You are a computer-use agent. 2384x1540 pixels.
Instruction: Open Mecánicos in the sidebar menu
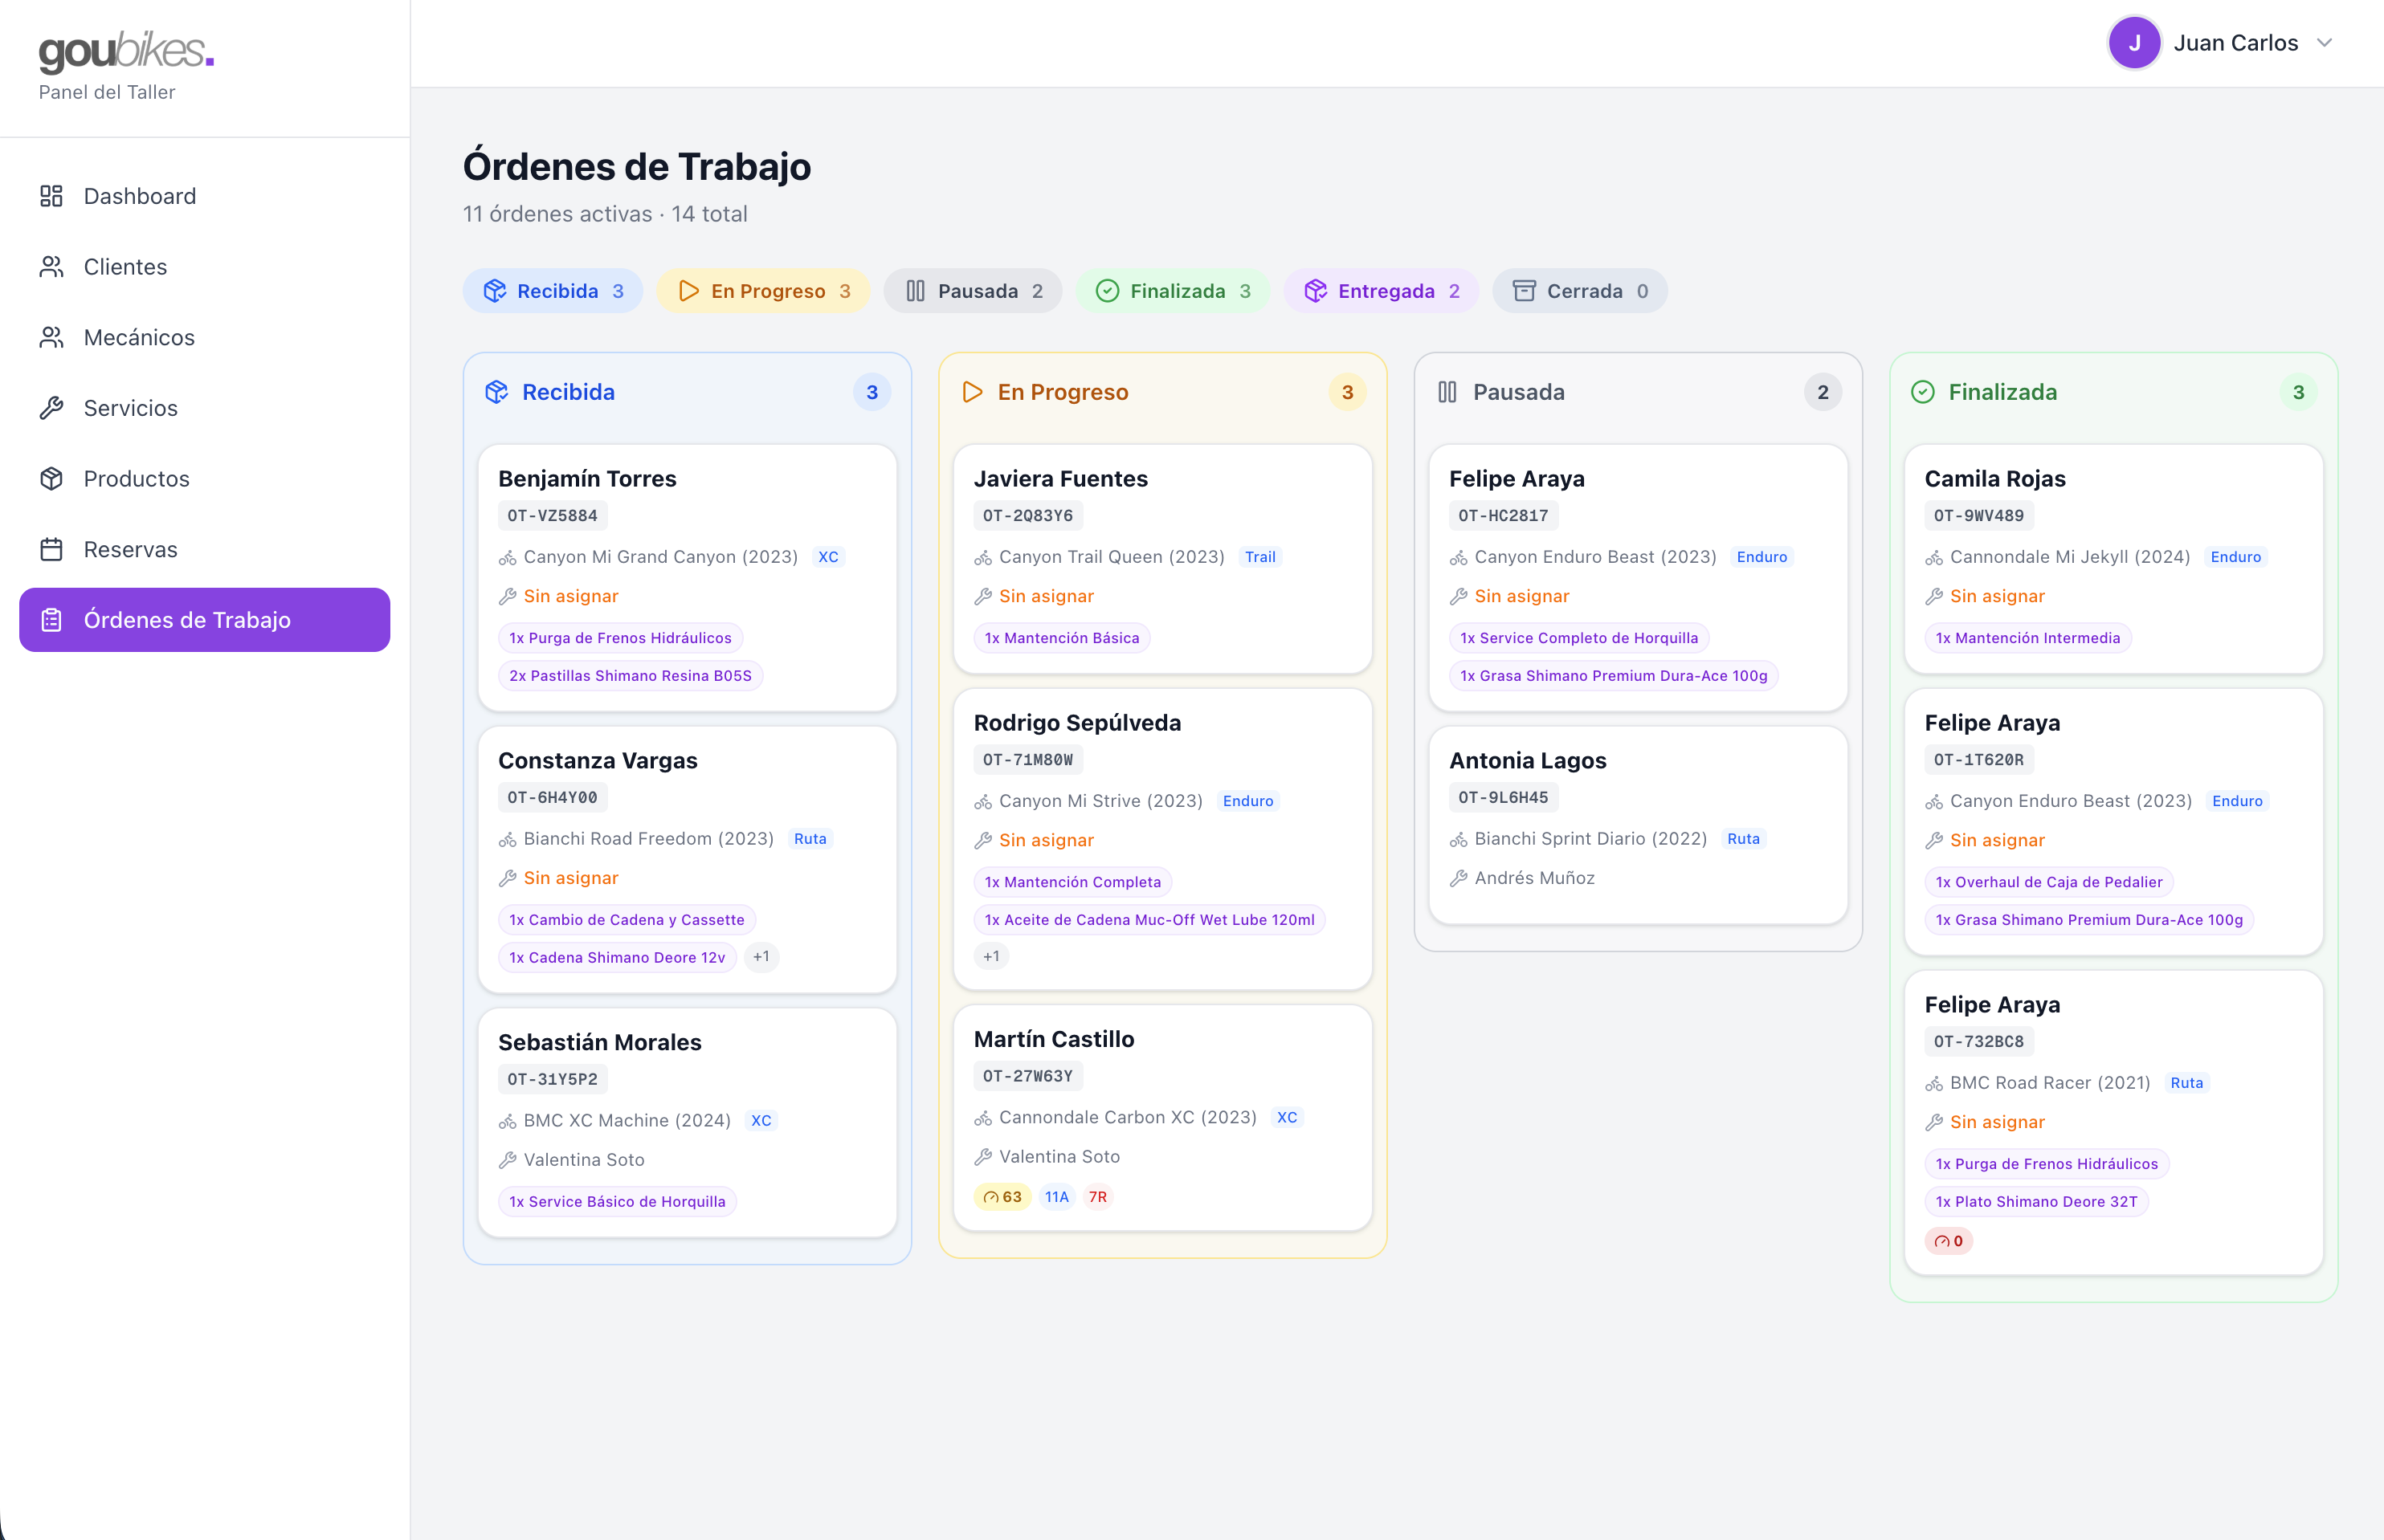coord(139,337)
